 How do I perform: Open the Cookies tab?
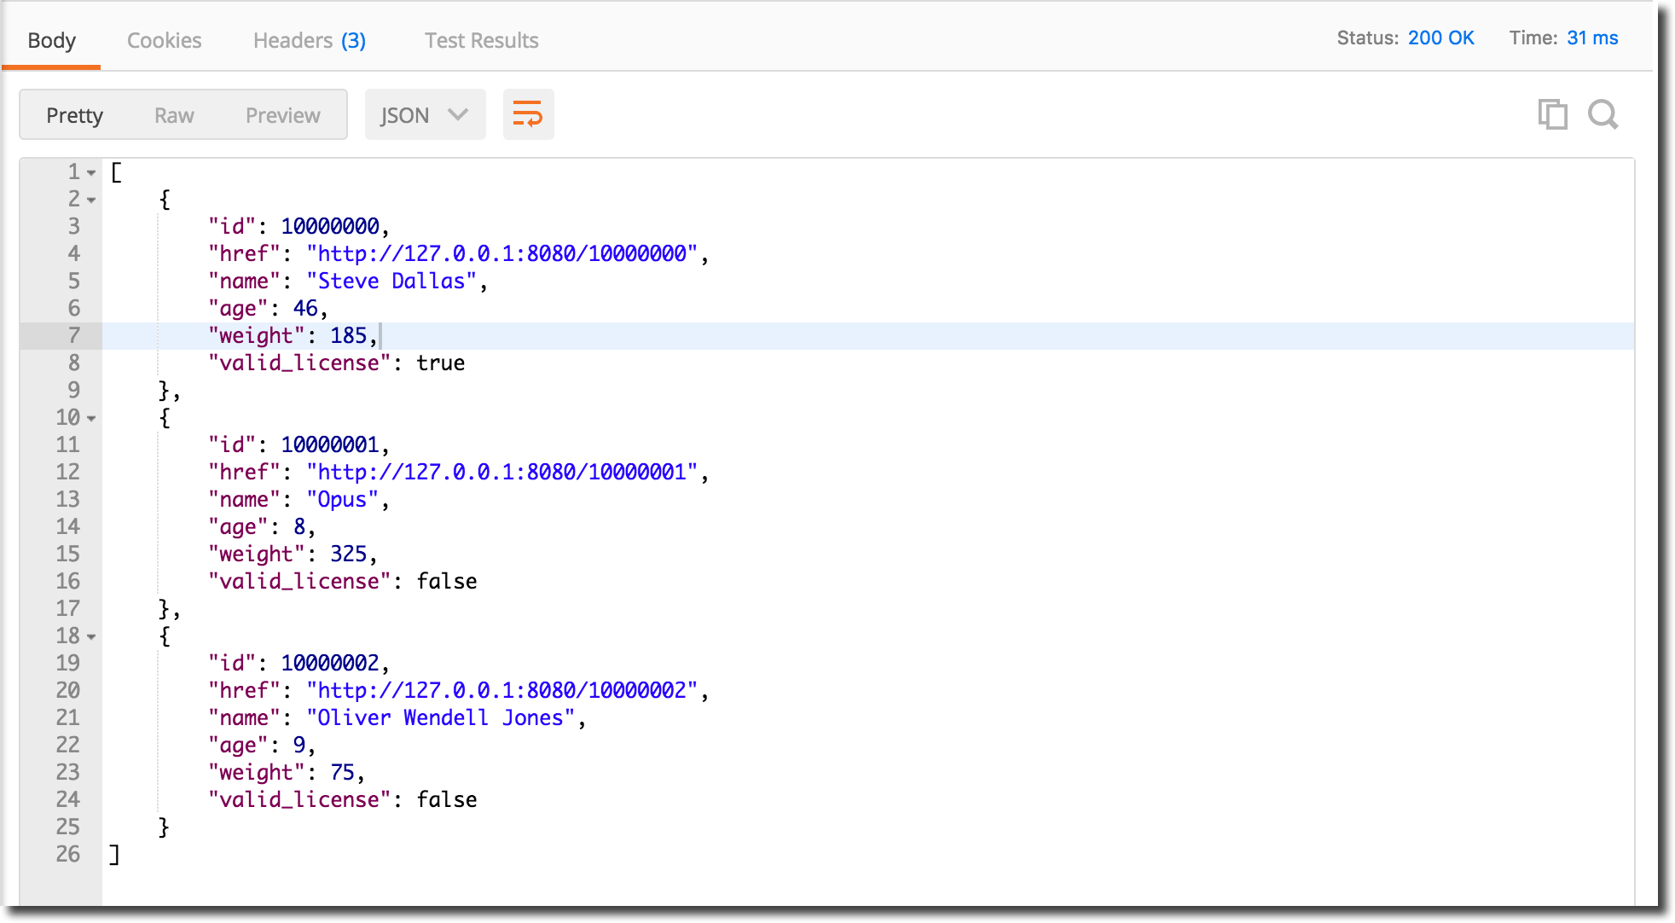pos(164,40)
